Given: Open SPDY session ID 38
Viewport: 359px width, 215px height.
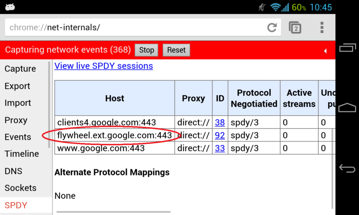Looking at the screenshot, I should pos(220,122).
